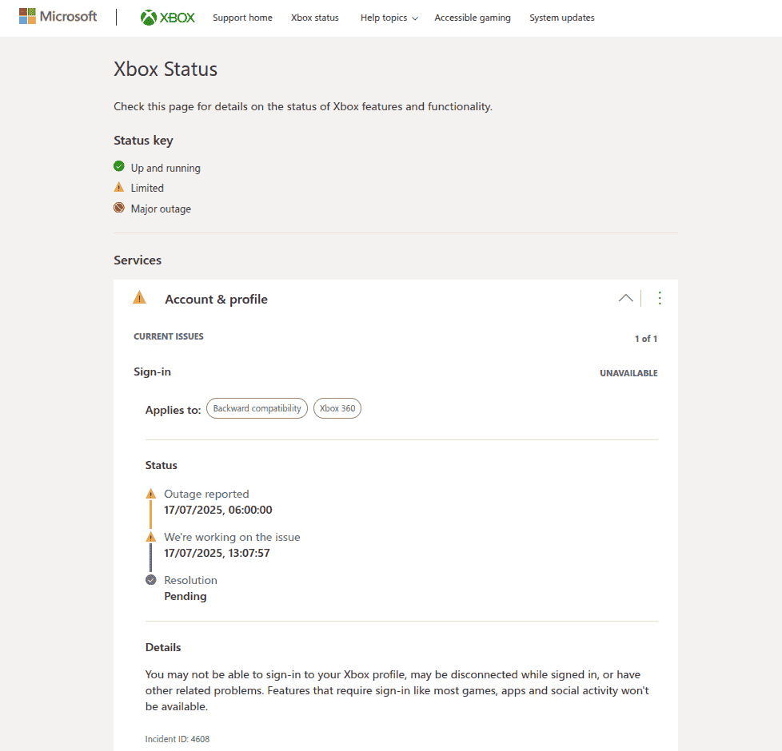This screenshot has height=751, width=782.
Task: Click the Incident ID 4608 text
Action: click(177, 739)
